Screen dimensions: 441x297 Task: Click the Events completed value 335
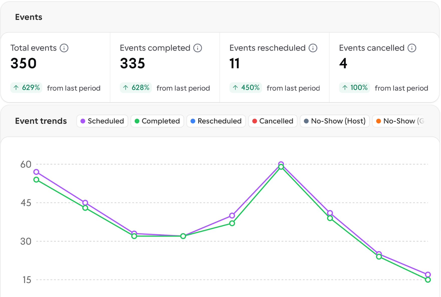(x=133, y=63)
